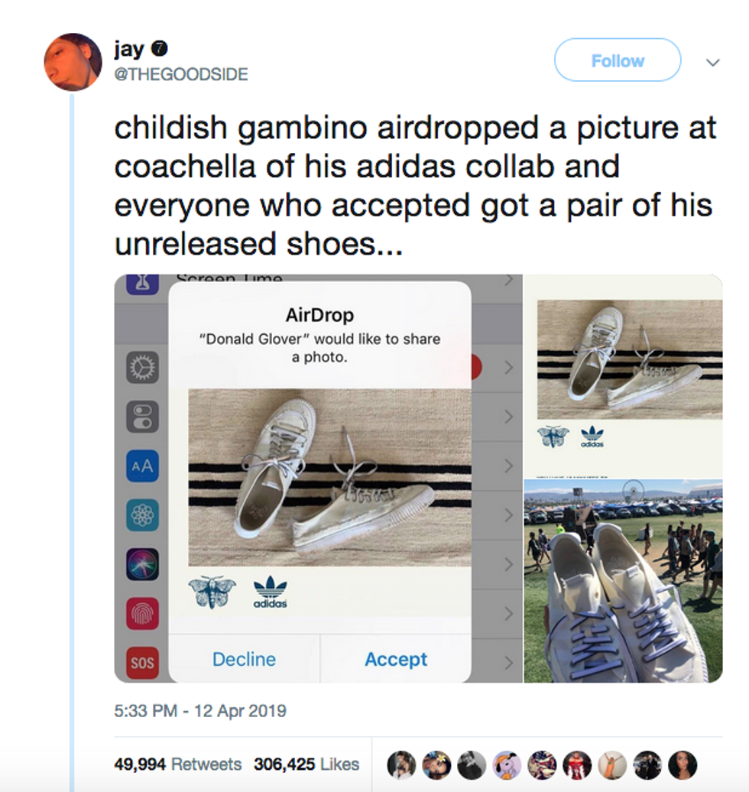Click jay's profile avatar

pos(73,62)
